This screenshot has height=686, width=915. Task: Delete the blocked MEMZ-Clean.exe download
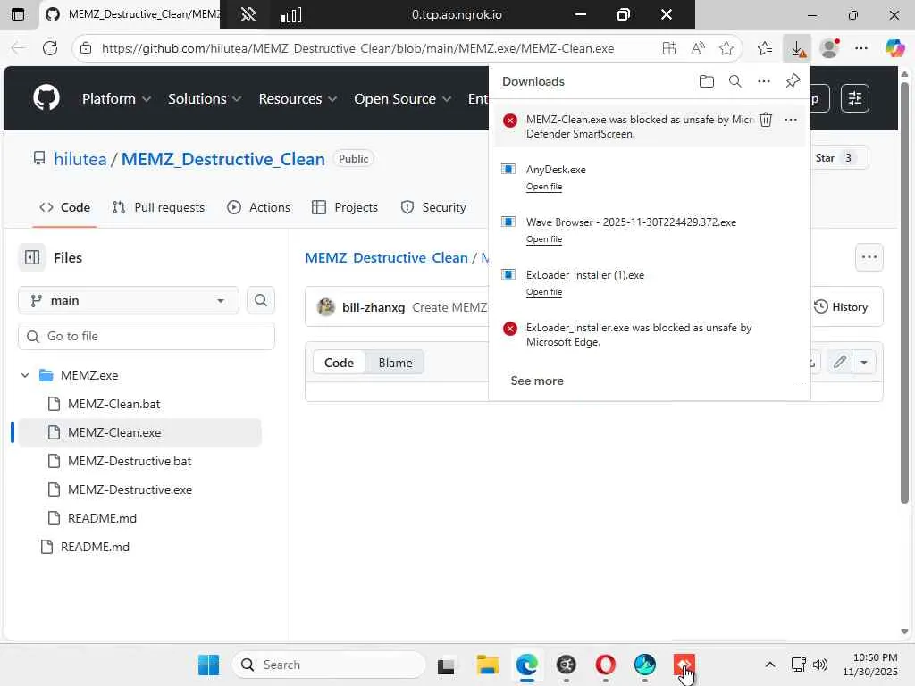(766, 120)
